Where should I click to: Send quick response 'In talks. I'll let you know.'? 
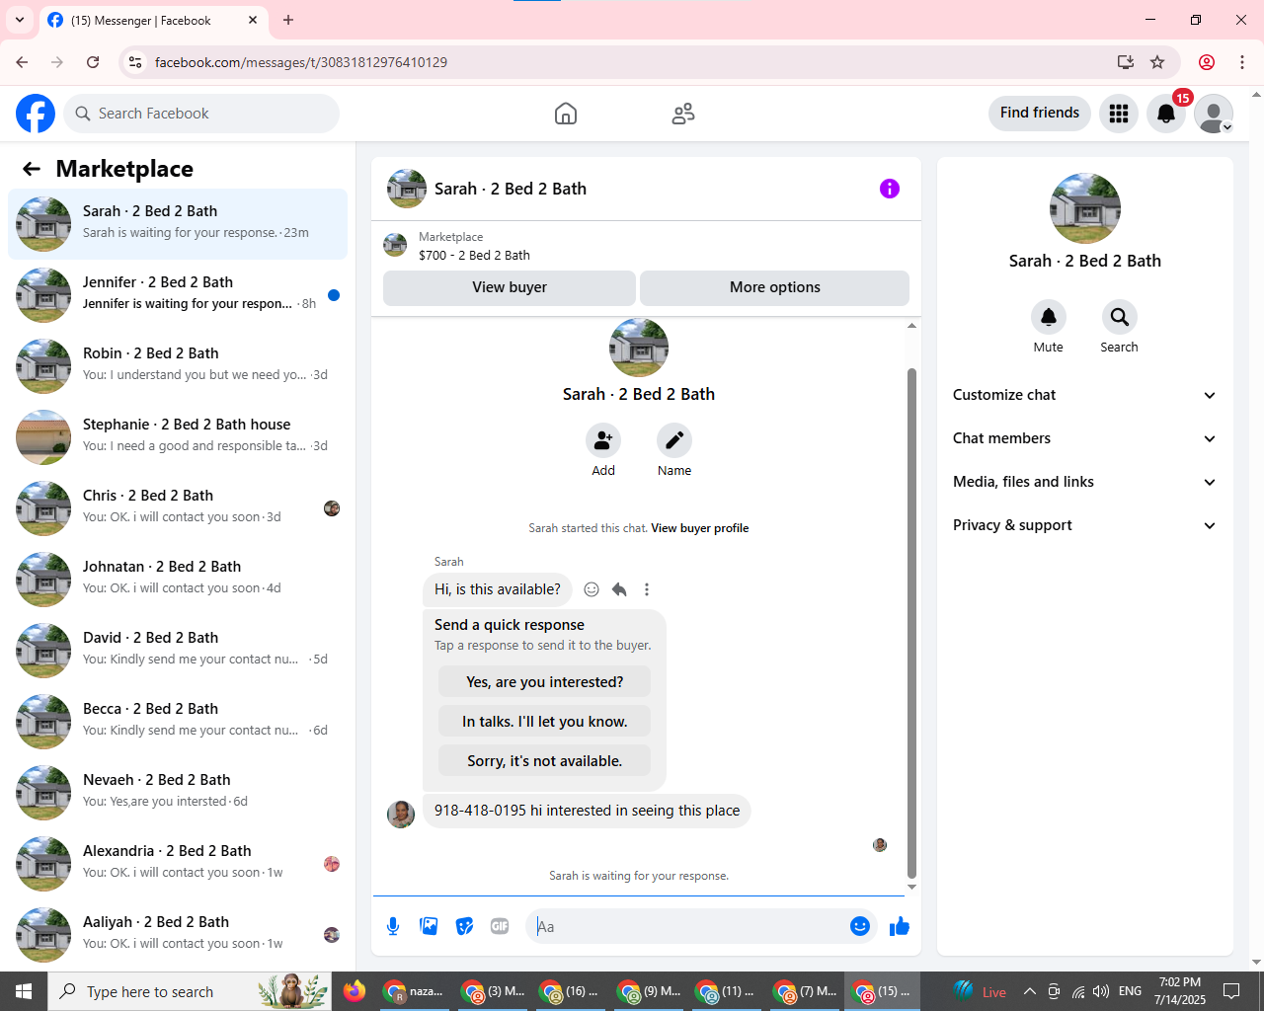[545, 722]
